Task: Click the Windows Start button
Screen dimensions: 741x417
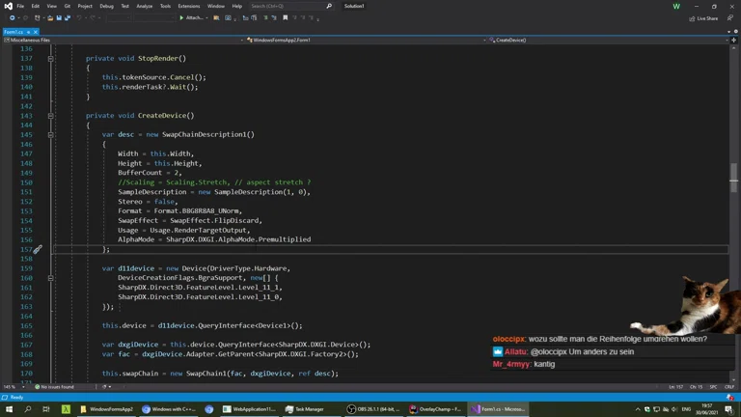Action: click(x=9, y=409)
